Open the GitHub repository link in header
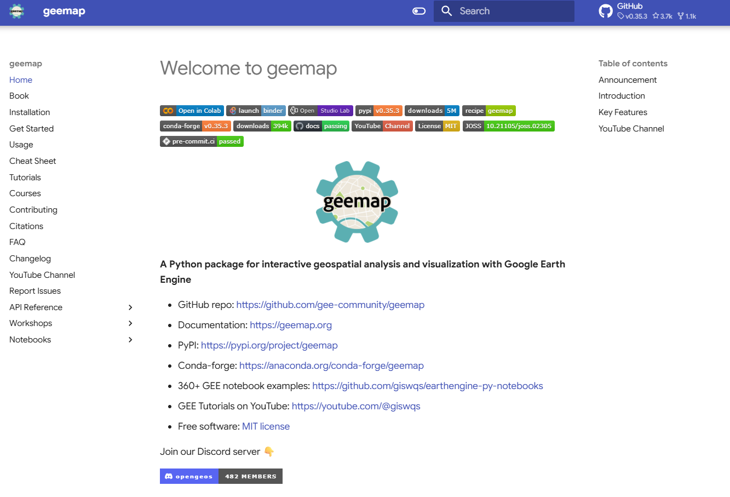The height and width of the screenshot is (497, 730). pyautogui.click(x=648, y=11)
